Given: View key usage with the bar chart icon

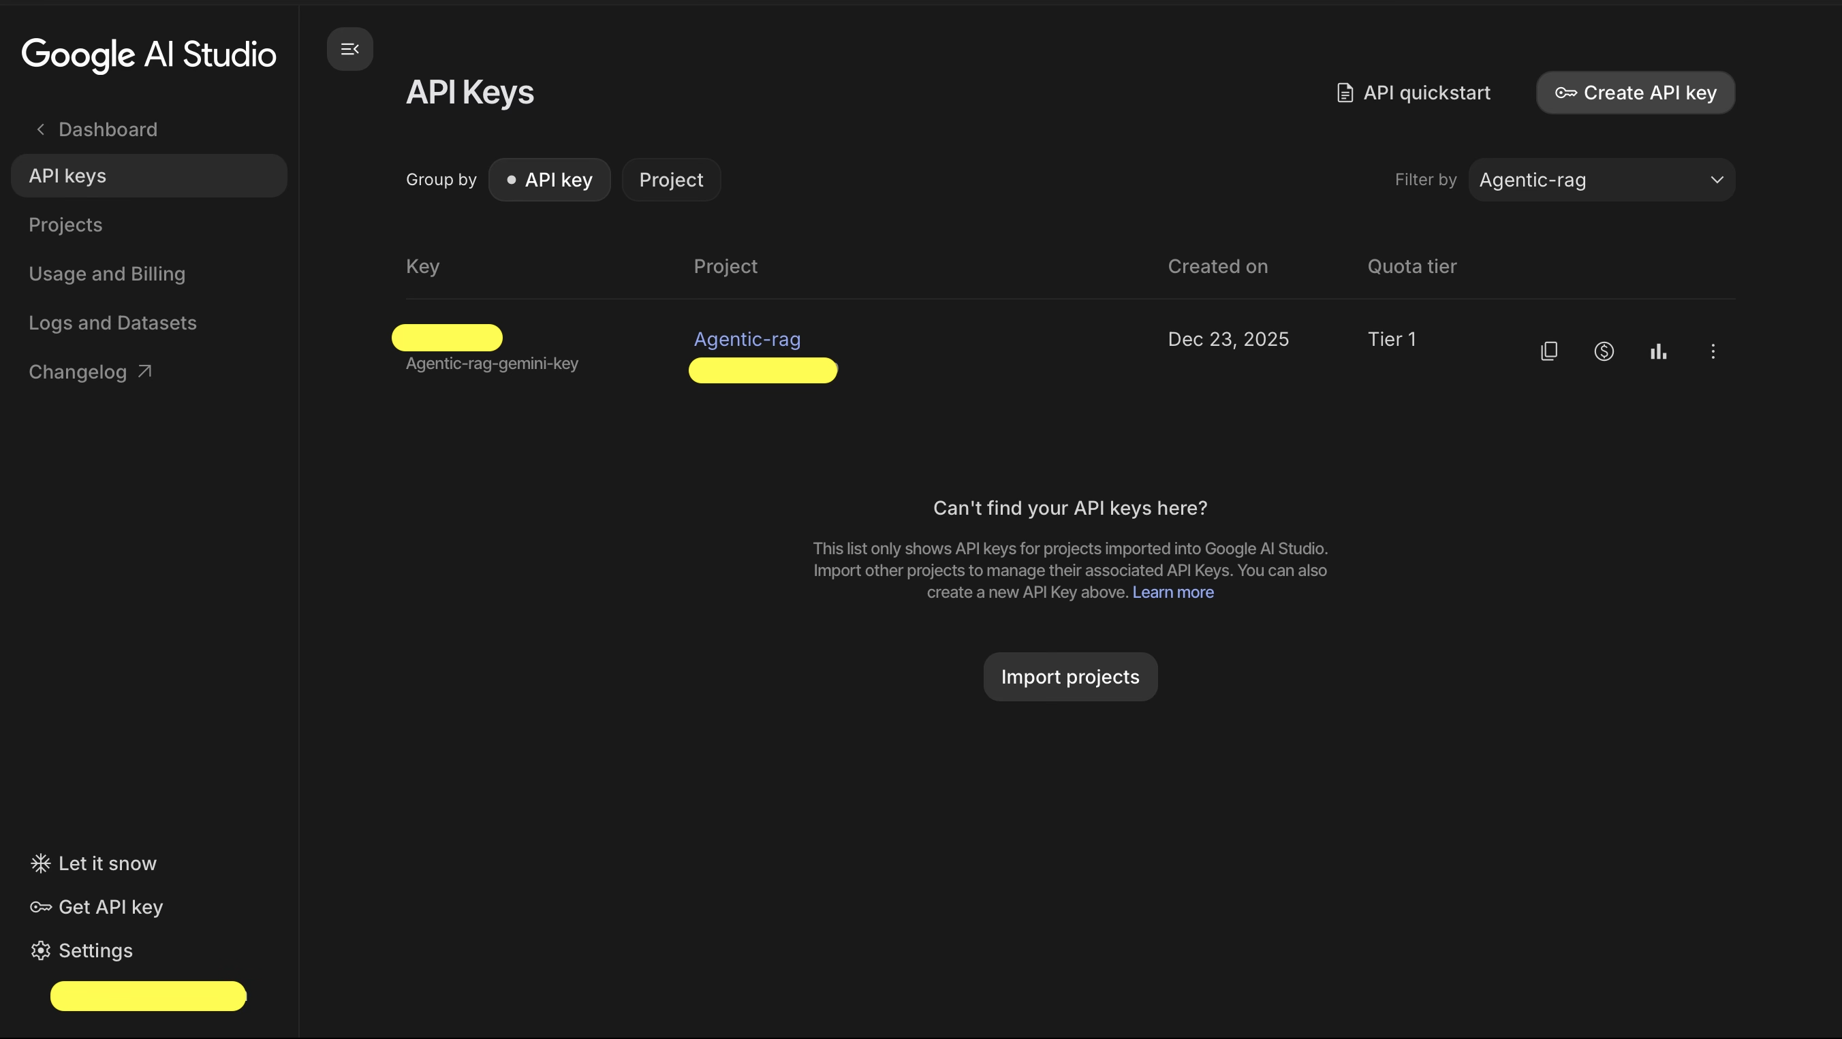Looking at the screenshot, I should [1658, 351].
